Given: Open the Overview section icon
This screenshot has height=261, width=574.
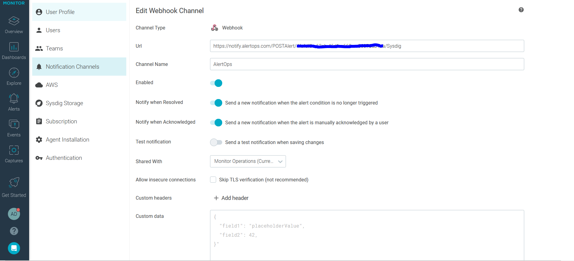Looking at the screenshot, I should [14, 21].
